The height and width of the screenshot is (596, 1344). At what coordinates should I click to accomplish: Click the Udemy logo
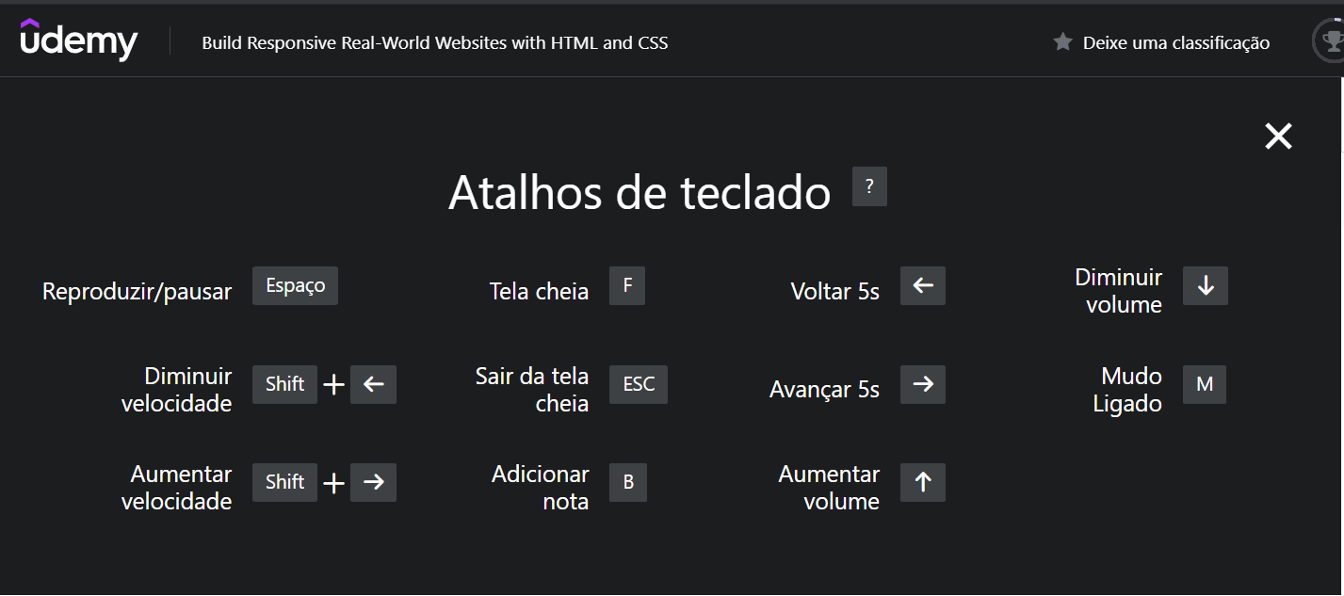pos(79,39)
